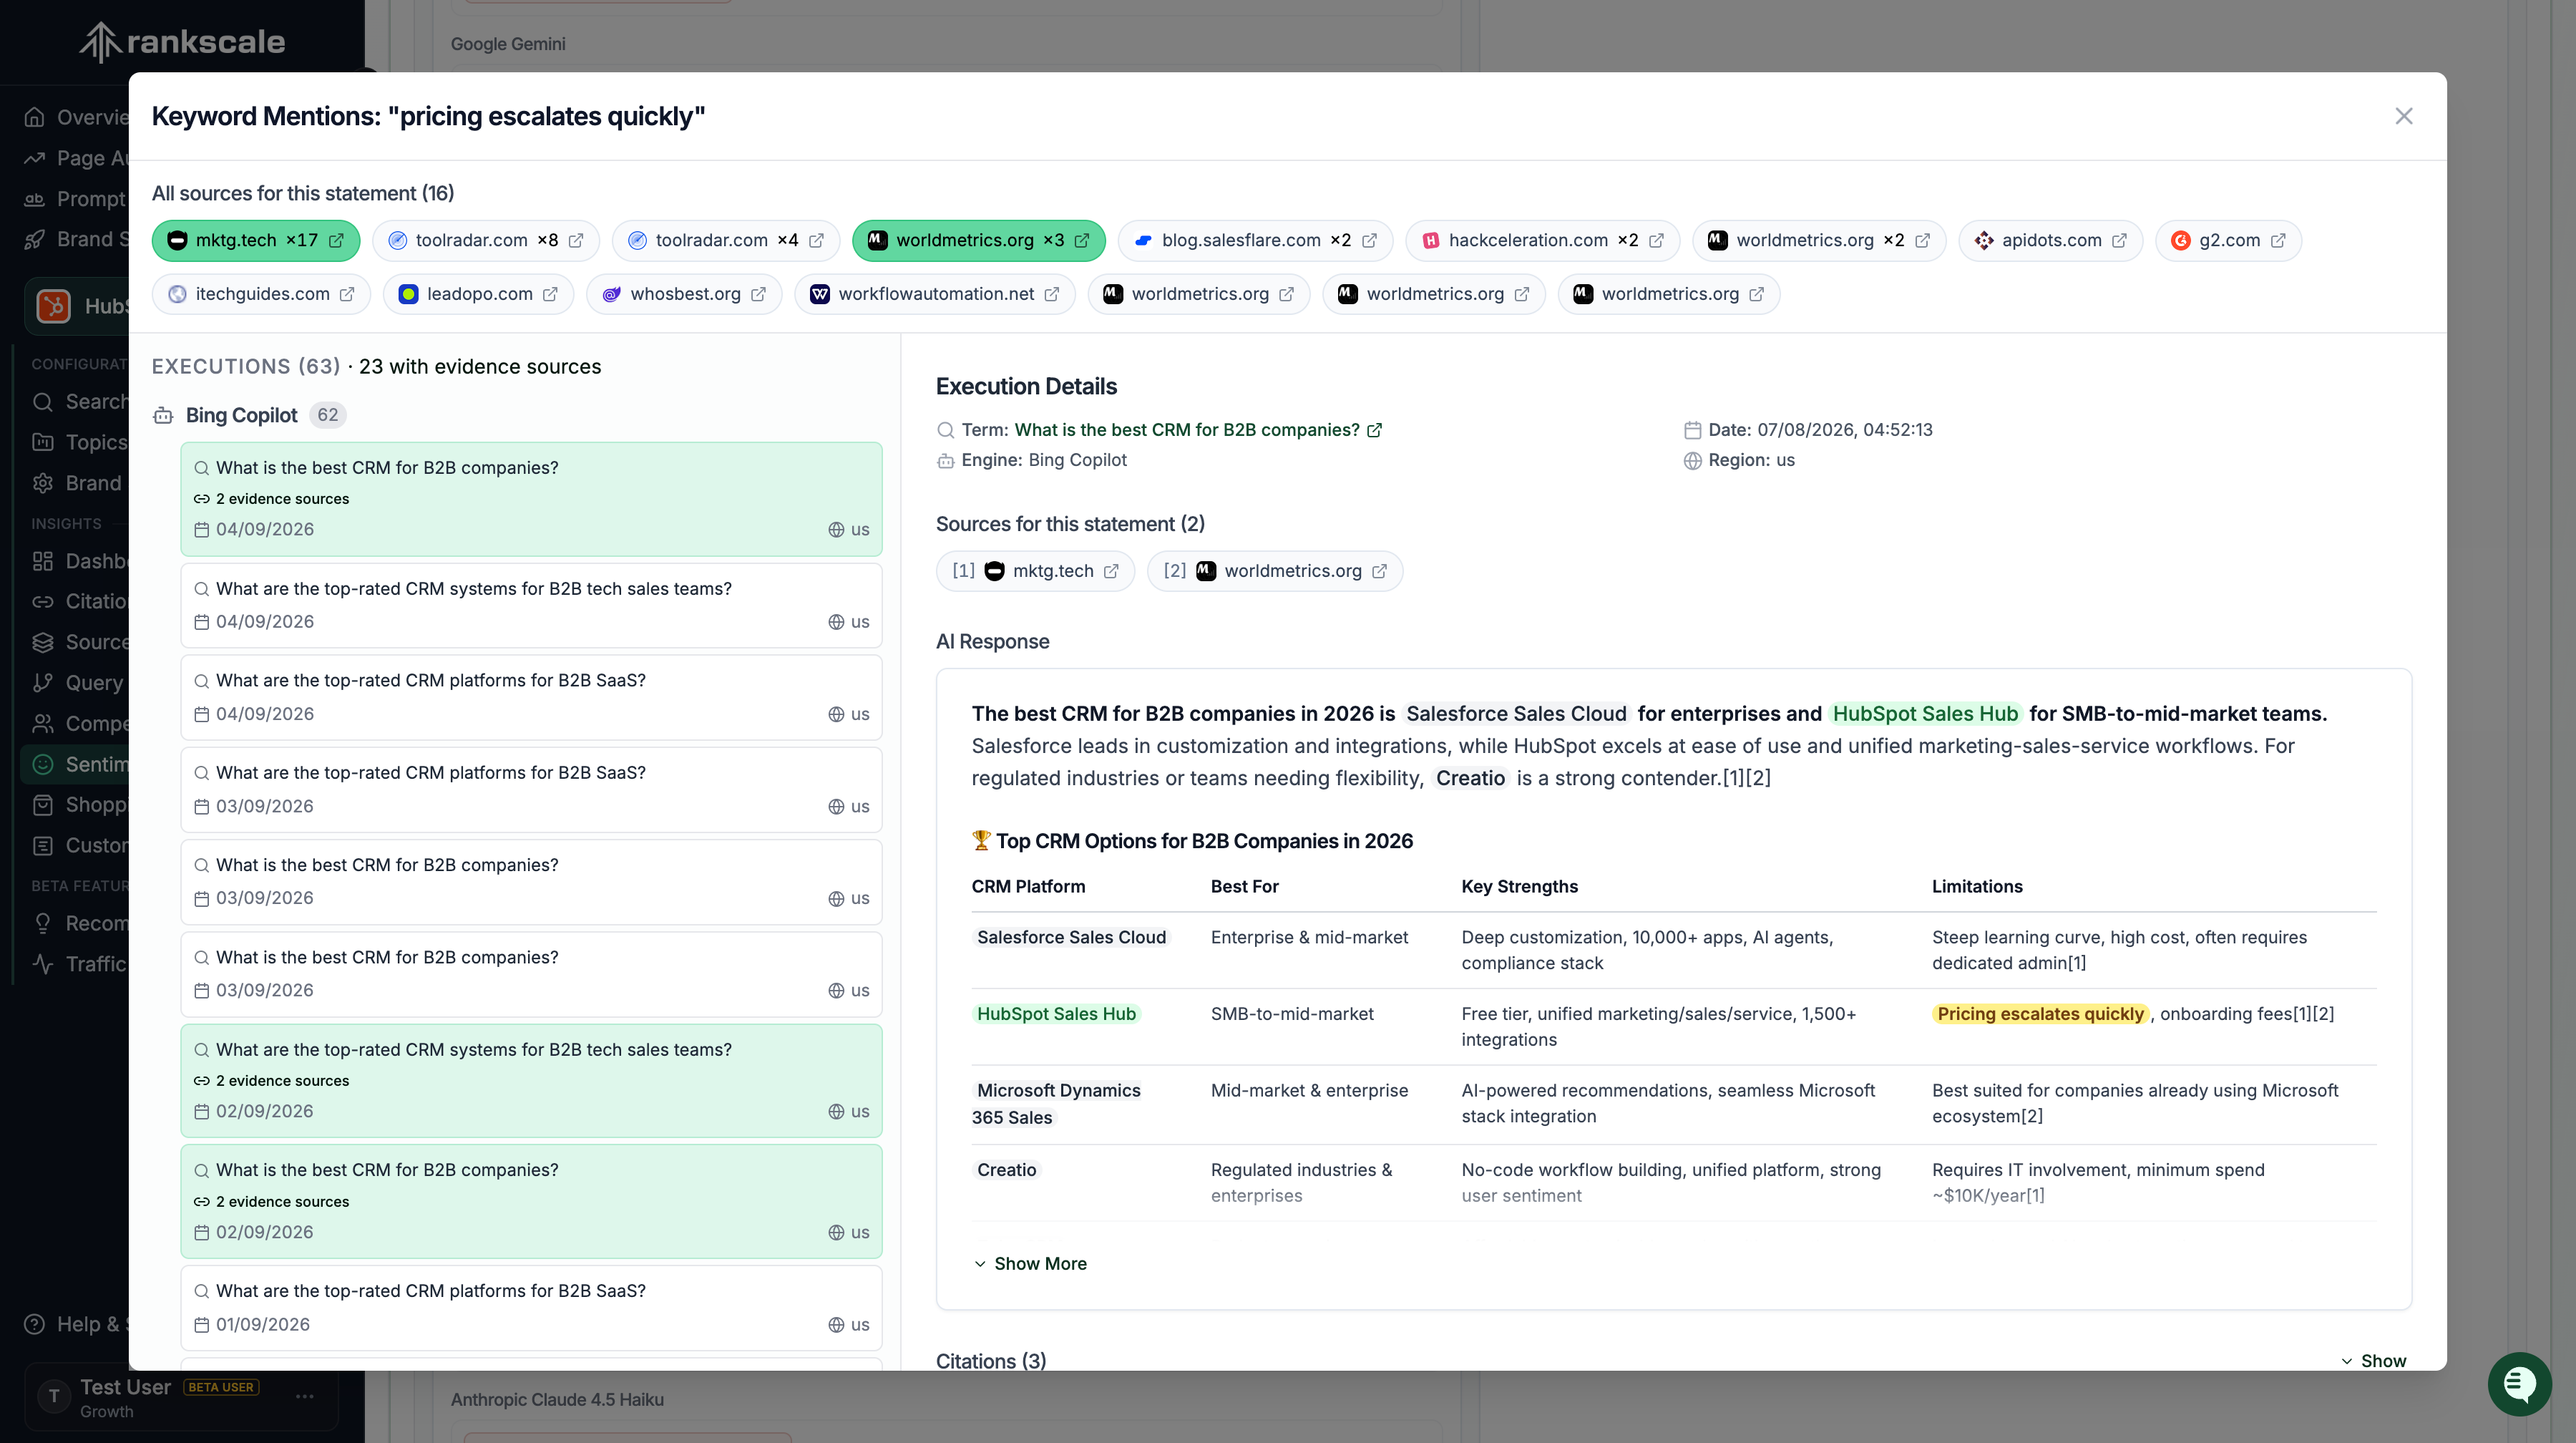Toggle the apidots.com source chip

tap(2050, 241)
